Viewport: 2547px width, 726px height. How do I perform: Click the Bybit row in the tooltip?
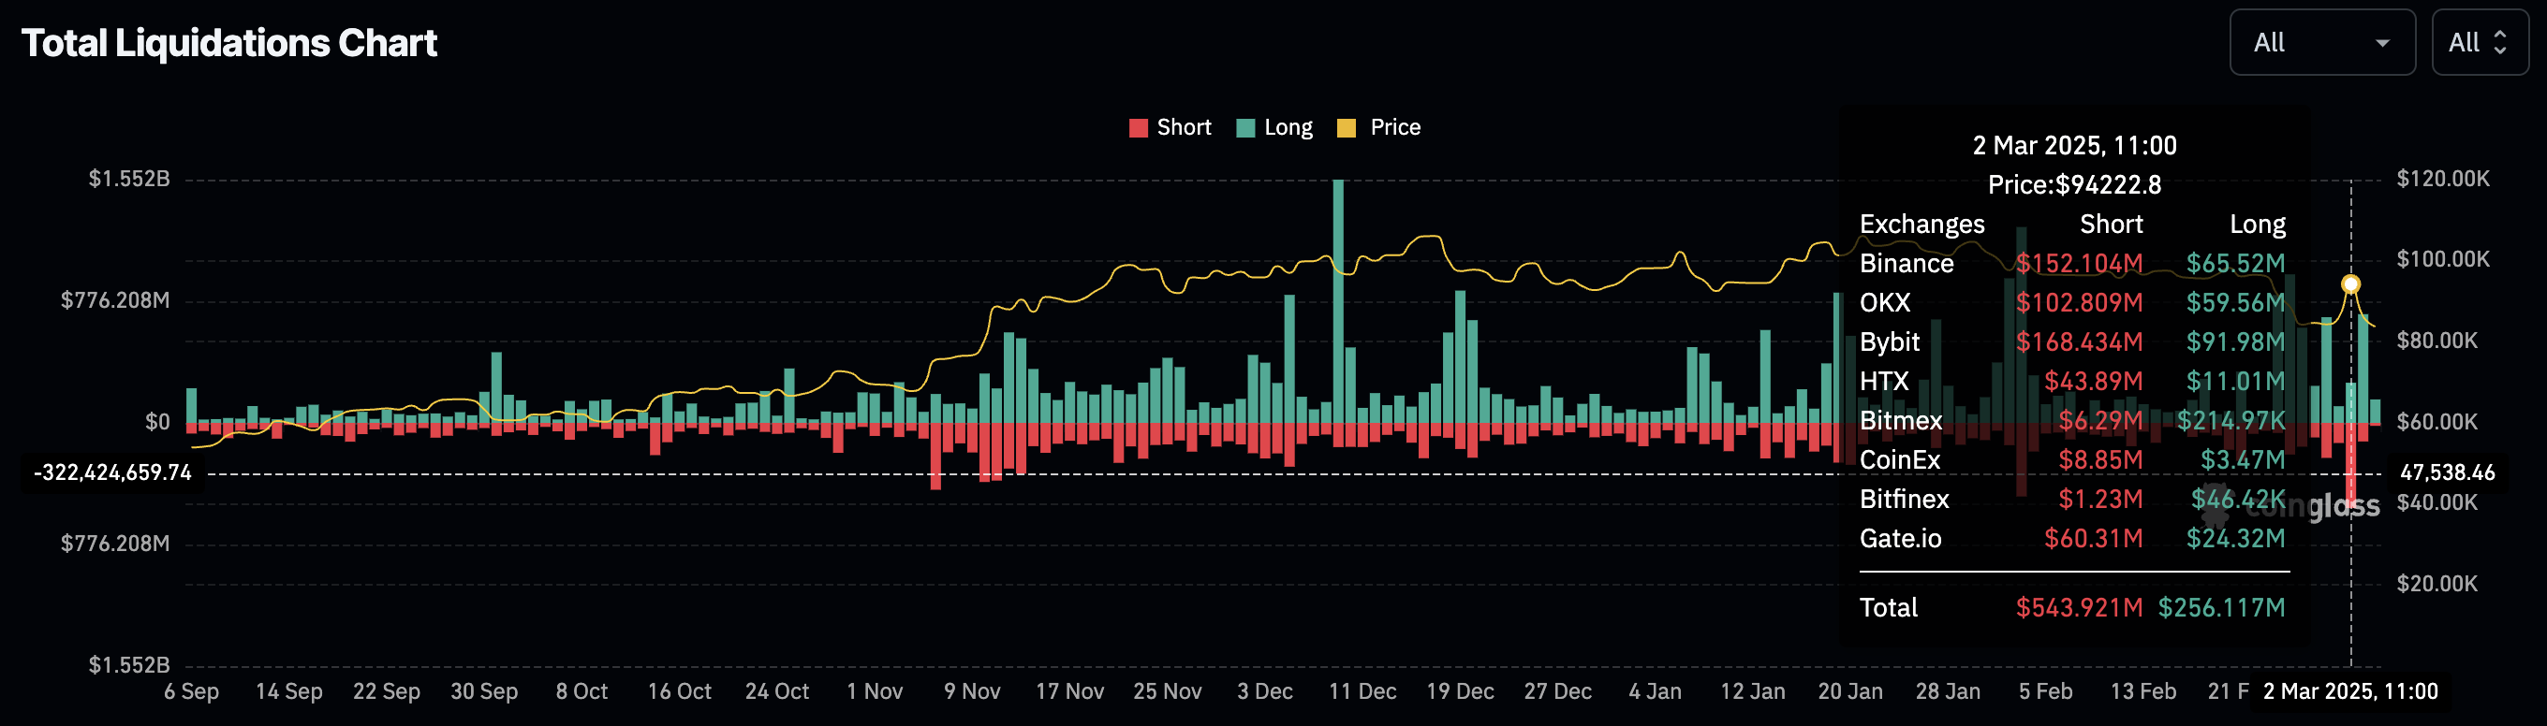(2070, 341)
